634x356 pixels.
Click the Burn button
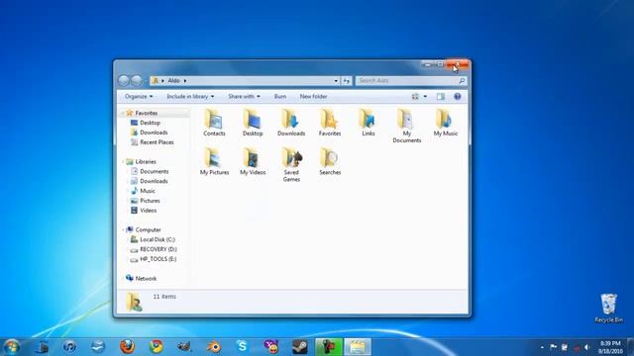tap(279, 97)
